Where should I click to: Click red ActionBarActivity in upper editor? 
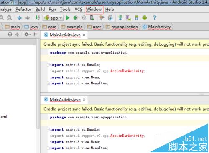click(127, 71)
